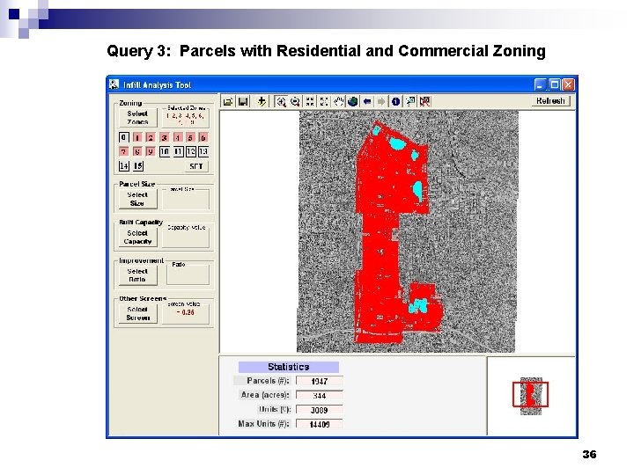Select the zoom in magnifier tool
Viewport: 634px width, 475px height.
281,101
